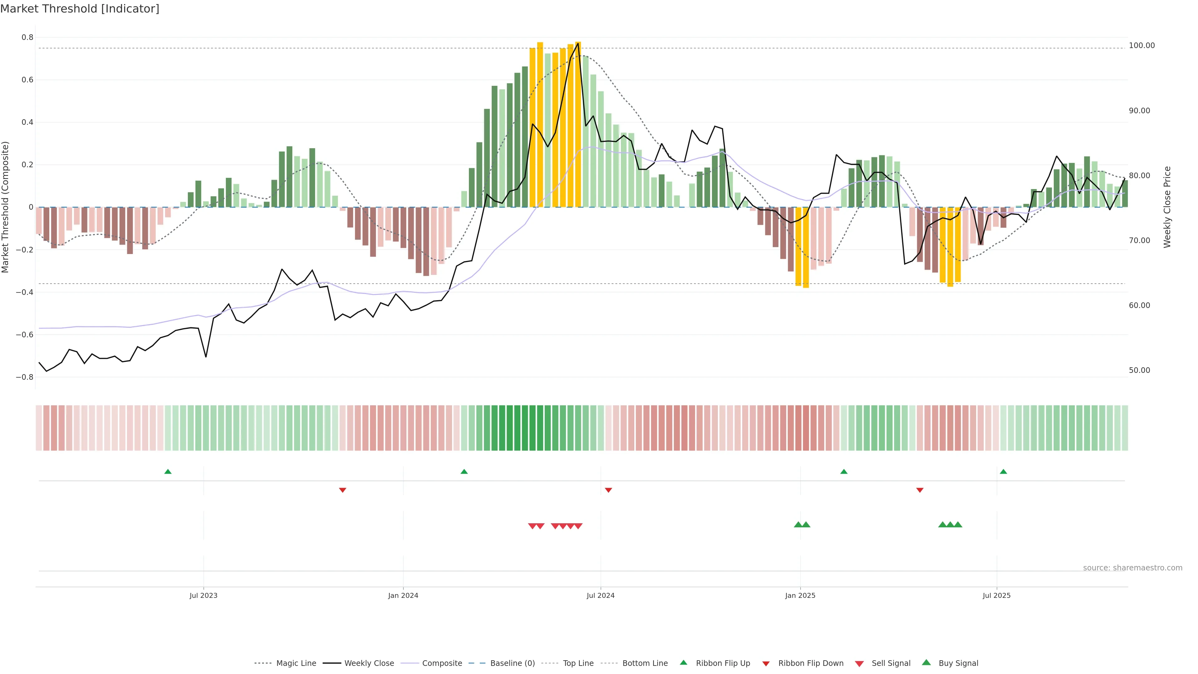This screenshot has height=674, width=1198.
Task: Click the darkest green ribbon heatmap bar
Action: tap(517, 428)
